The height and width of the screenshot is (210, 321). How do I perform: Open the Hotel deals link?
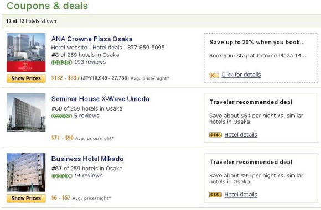[107, 48]
